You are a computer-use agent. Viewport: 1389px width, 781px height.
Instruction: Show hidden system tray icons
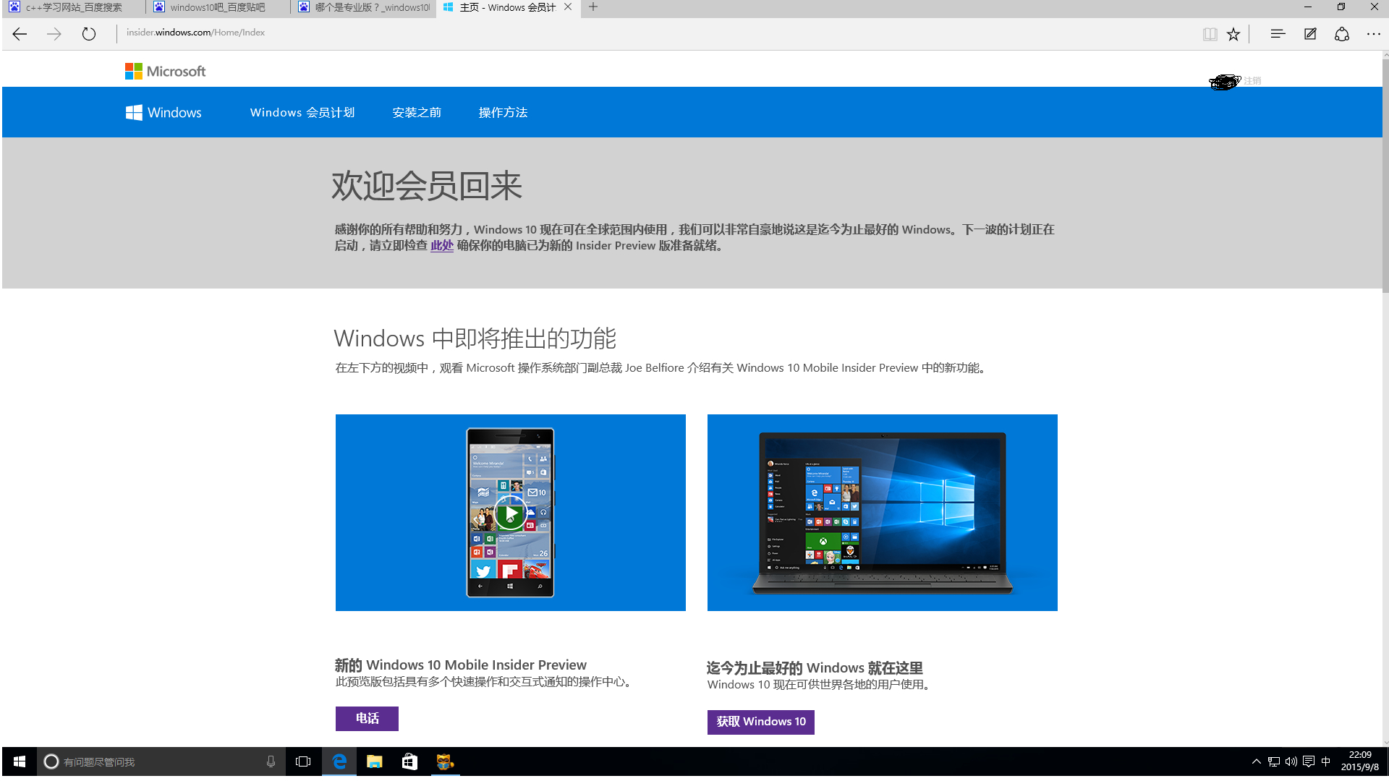[x=1257, y=761]
